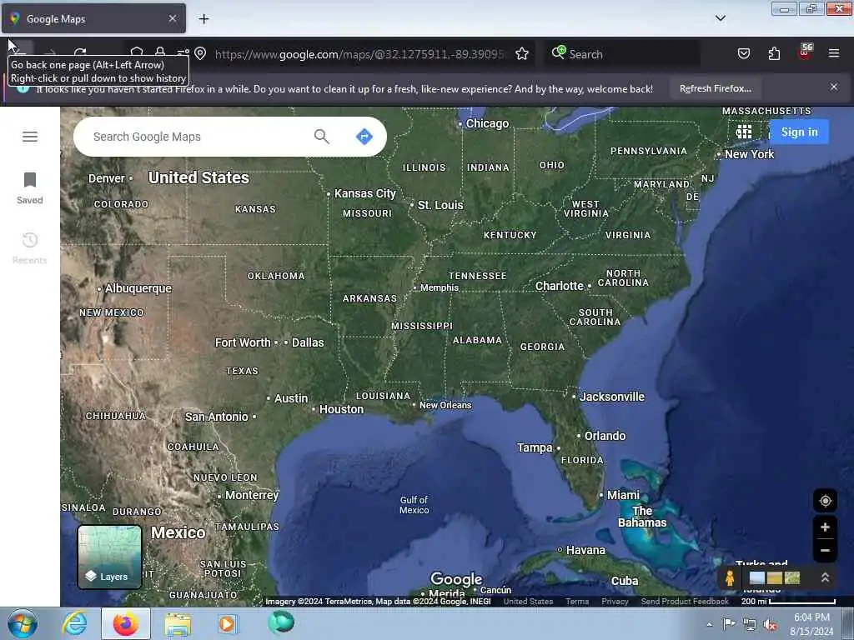Open the Recents panel
Screen dimensions: 854x640
coord(30,248)
